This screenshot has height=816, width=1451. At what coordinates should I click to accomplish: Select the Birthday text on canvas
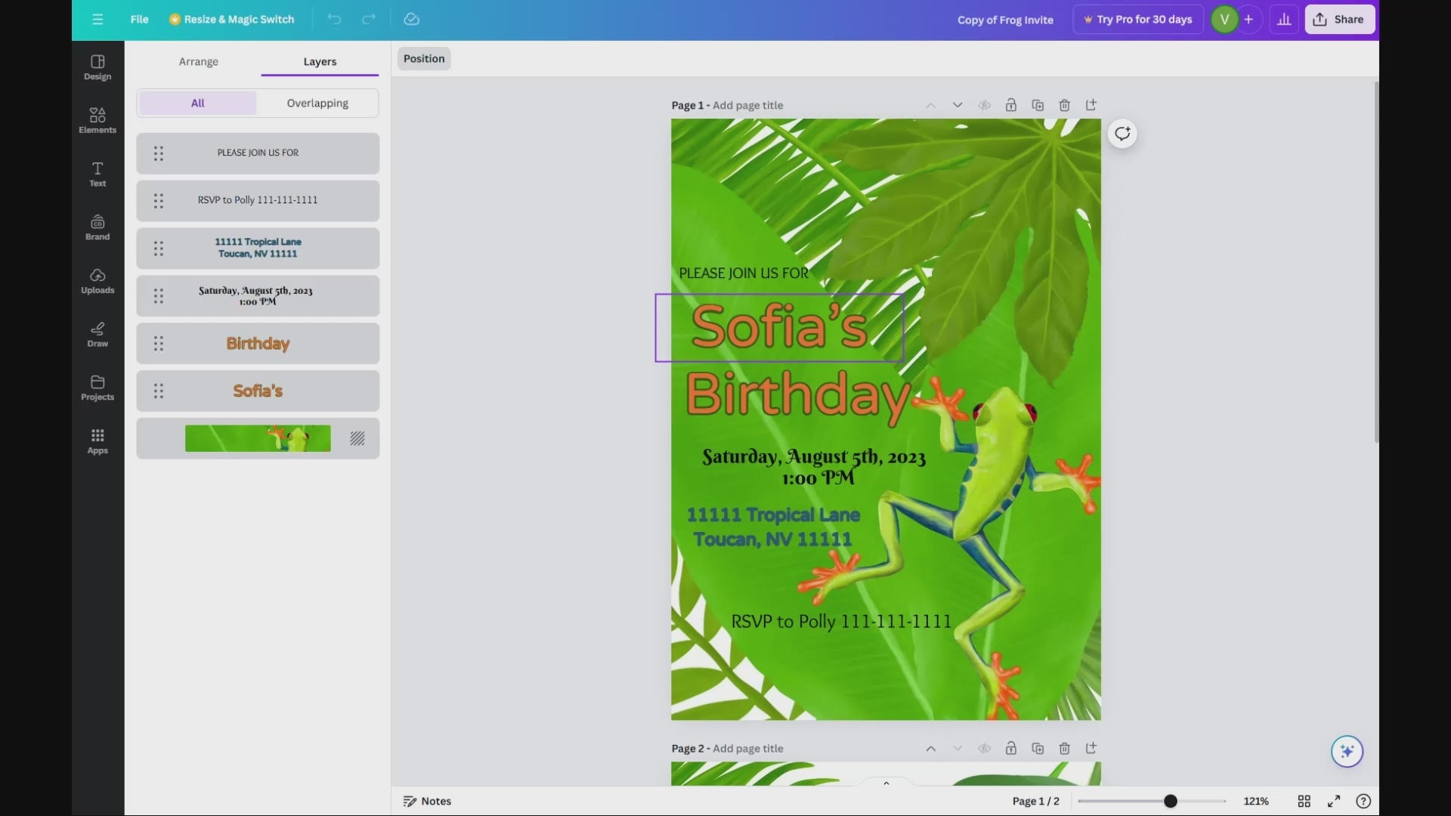798,395
